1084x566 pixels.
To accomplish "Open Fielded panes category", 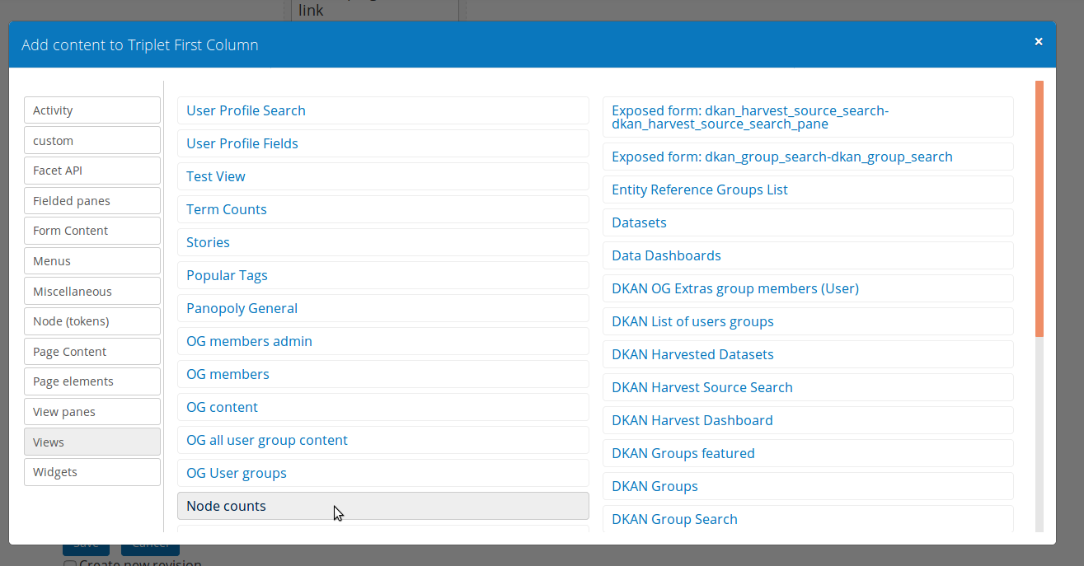I will point(92,201).
